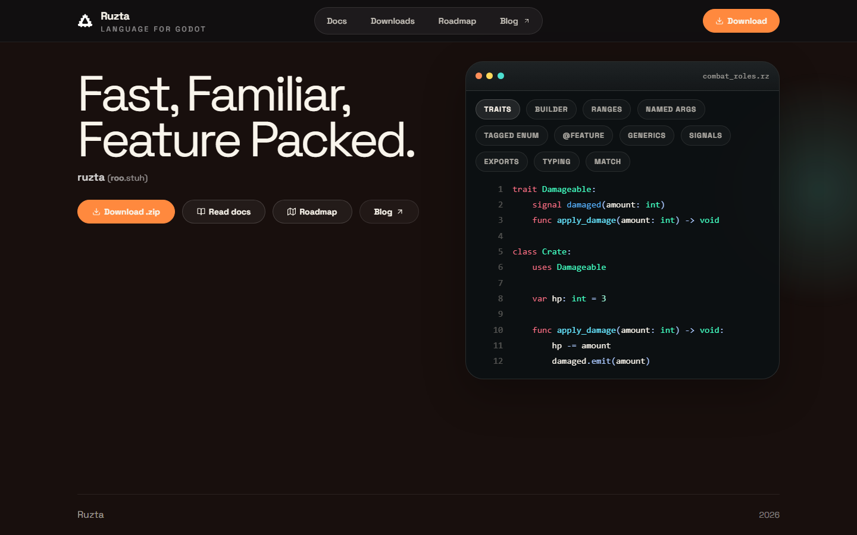Screen dimensions: 857x535
Task: Open the Blog link in the top navigation
Action: (x=515, y=21)
